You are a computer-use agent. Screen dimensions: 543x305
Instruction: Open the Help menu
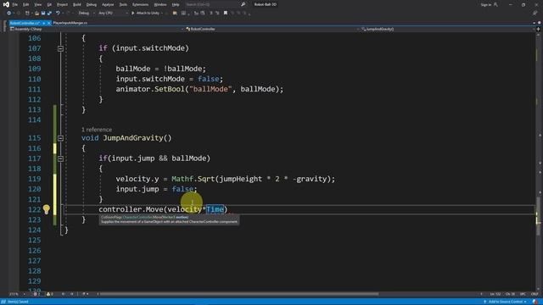[176, 5]
